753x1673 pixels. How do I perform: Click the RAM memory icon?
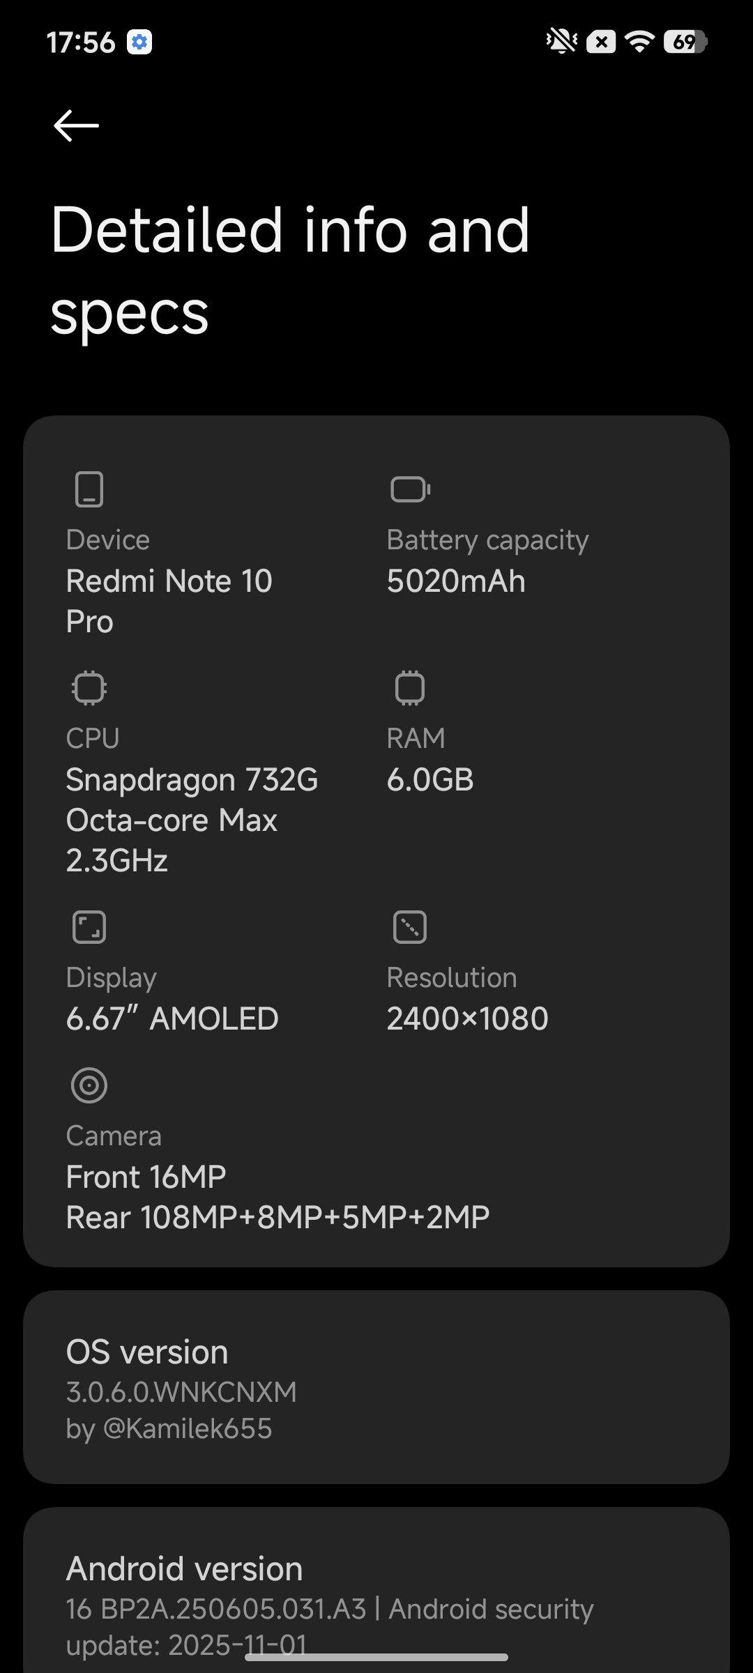410,688
